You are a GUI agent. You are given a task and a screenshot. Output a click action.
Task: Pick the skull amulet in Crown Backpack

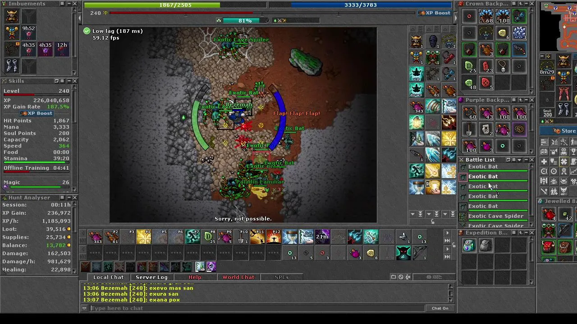pyautogui.click(x=503, y=67)
